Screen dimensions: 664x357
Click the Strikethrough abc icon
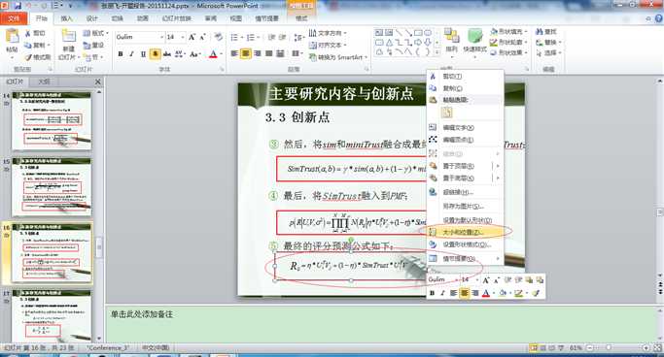pos(167,54)
